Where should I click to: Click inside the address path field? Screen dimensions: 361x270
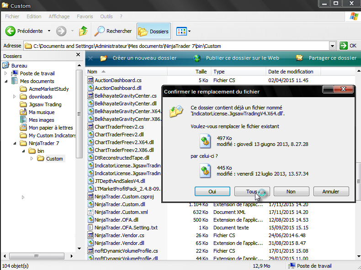point(176,46)
